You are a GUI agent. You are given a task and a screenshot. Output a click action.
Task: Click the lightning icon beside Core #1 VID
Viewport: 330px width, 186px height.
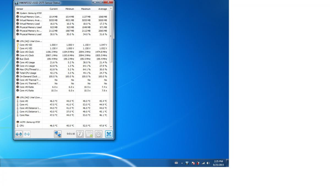pos(18,48)
